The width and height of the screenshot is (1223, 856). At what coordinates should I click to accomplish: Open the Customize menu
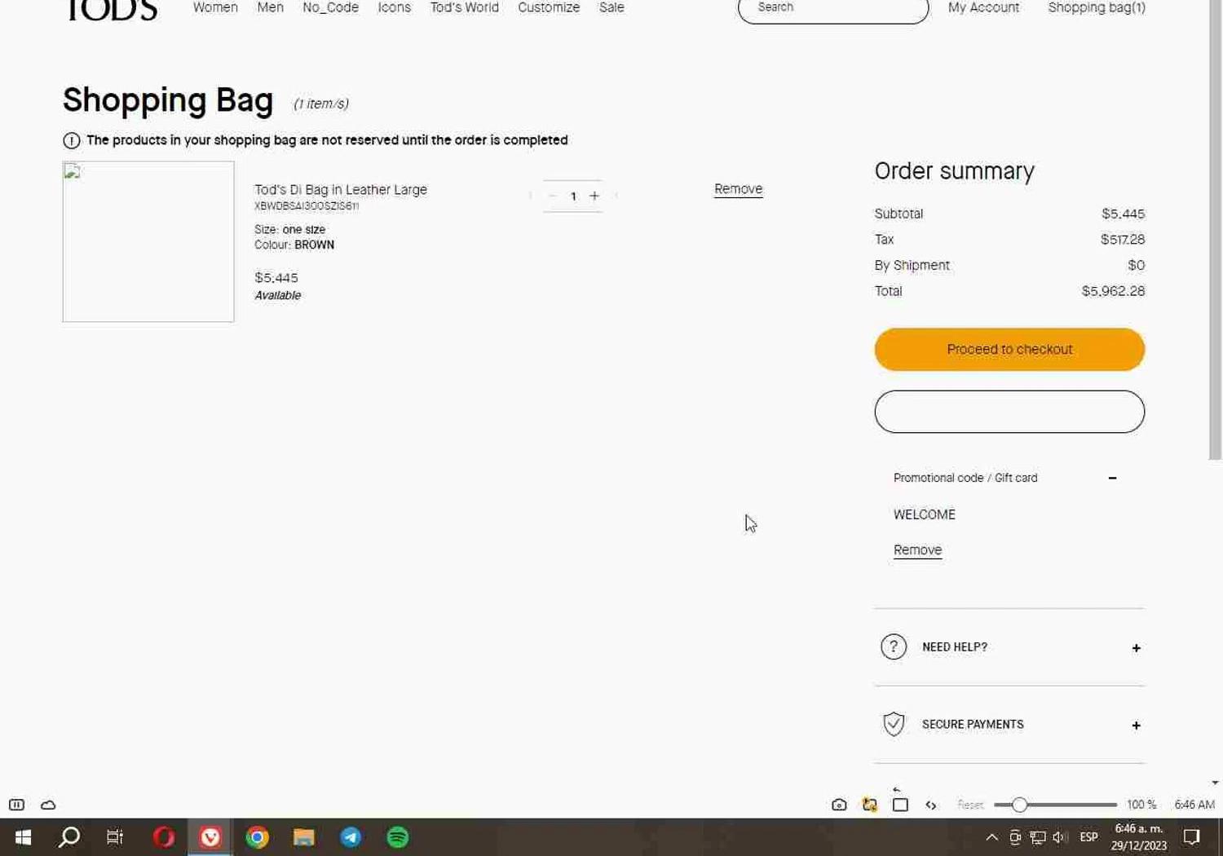549,7
